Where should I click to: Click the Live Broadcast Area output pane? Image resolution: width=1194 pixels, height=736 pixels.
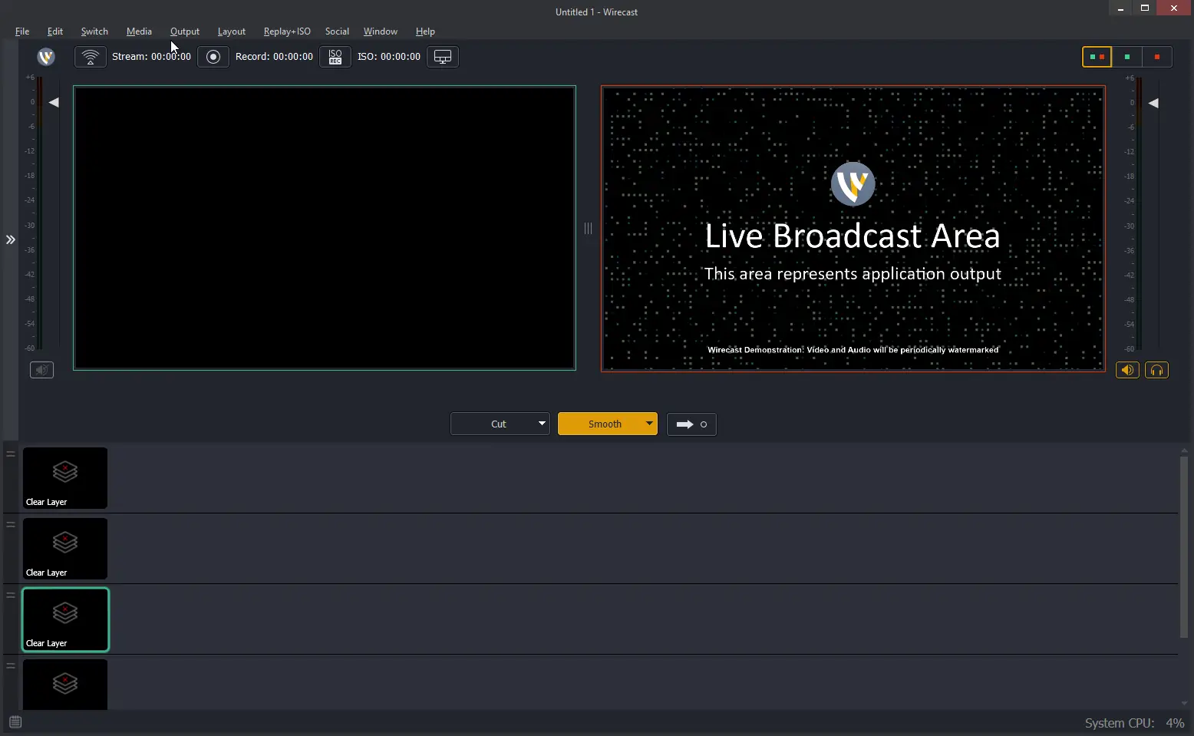[853, 229]
